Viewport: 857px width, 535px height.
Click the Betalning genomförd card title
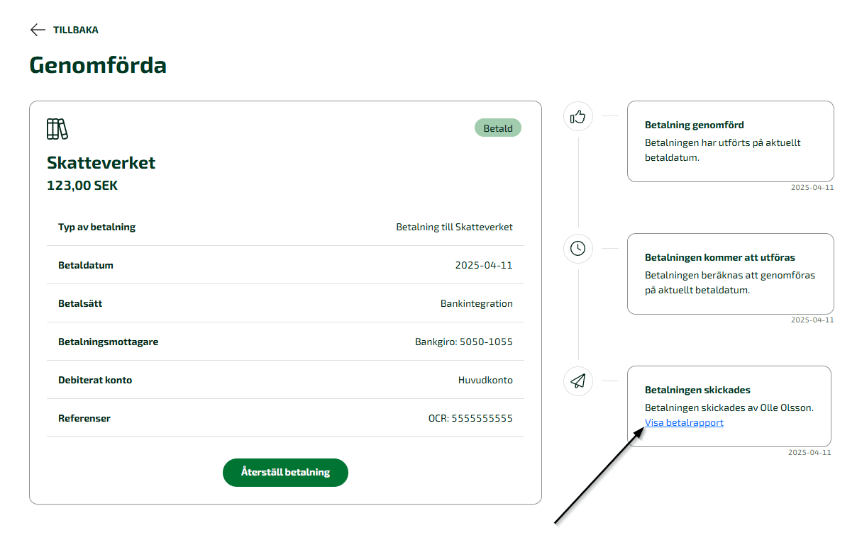695,125
